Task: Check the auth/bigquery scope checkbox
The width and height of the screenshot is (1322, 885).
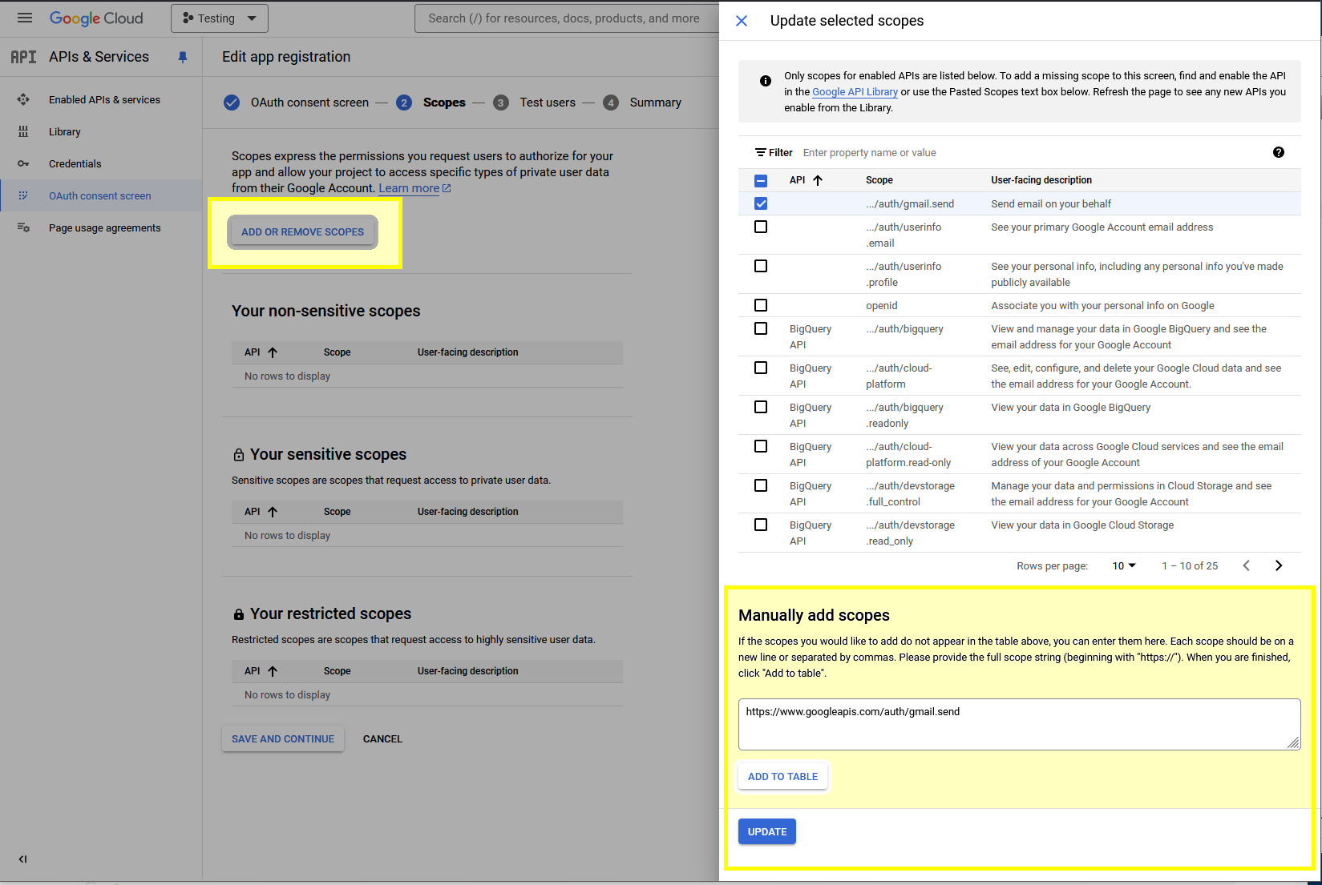Action: [761, 328]
